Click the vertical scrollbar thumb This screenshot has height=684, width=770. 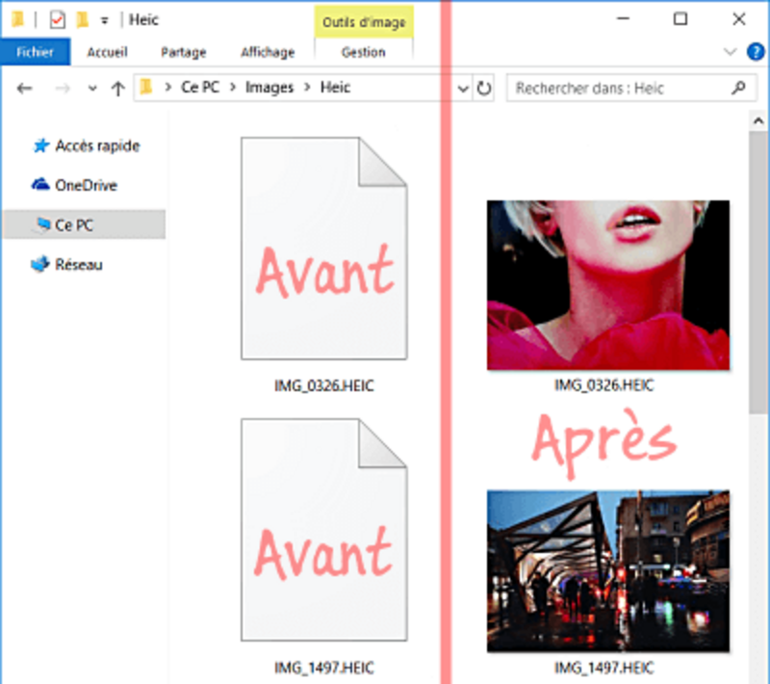(x=758, y=273)
